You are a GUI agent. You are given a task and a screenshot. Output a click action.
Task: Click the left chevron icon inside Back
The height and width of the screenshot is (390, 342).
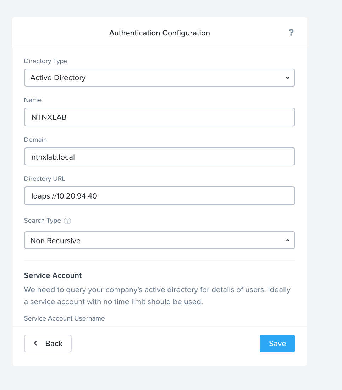[x=35, y=343]
